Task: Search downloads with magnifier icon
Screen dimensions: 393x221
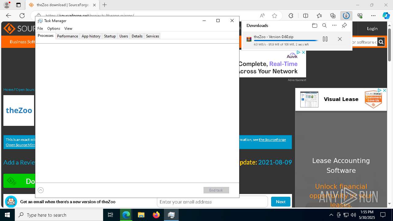Action: [324, 25]
